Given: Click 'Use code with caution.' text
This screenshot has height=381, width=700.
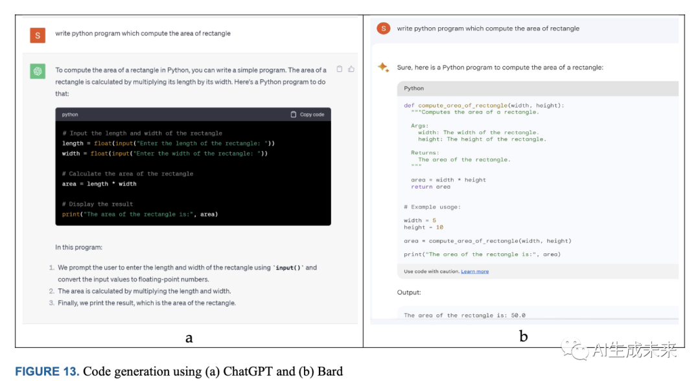Looking at the screenshot, I should click(431, 271).
